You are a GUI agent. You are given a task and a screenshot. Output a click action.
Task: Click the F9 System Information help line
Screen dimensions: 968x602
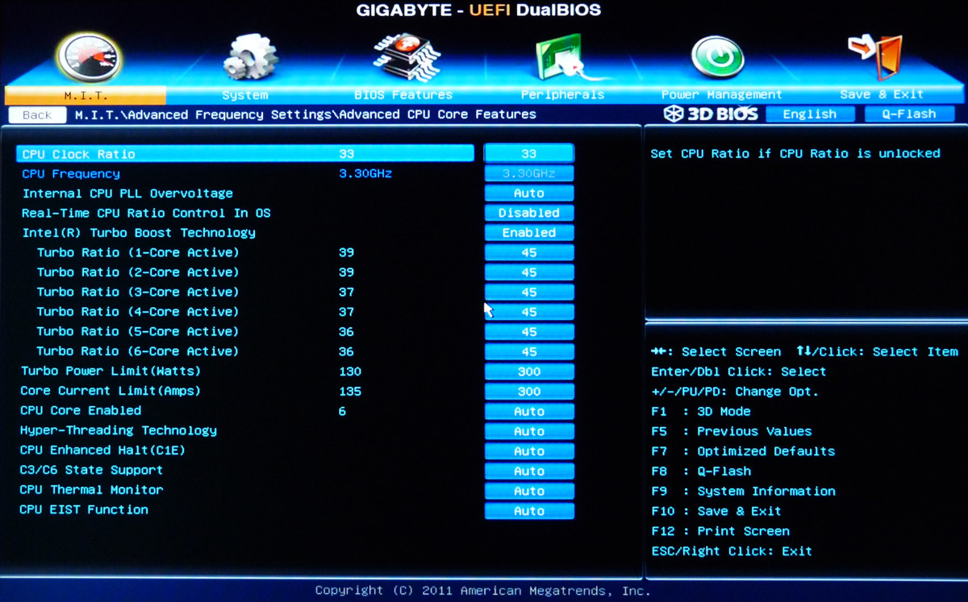tap(743, 491)
